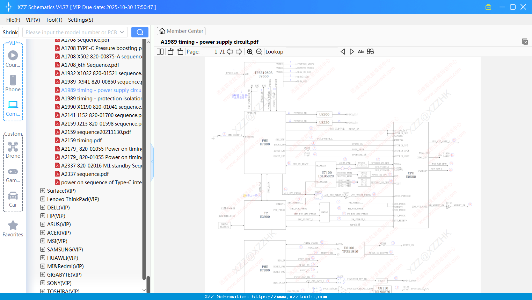Click the Lookup text field

coord(312,52)
